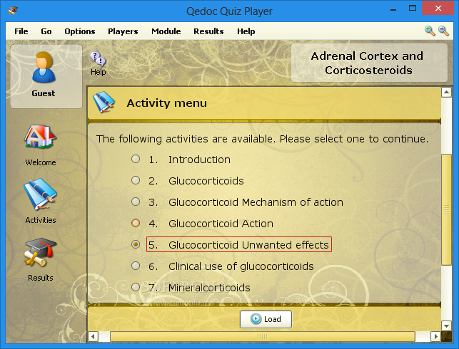Select radio button for 1. Introduction
The width and height of the screenshot is (459, 349).
coord(136,159)
